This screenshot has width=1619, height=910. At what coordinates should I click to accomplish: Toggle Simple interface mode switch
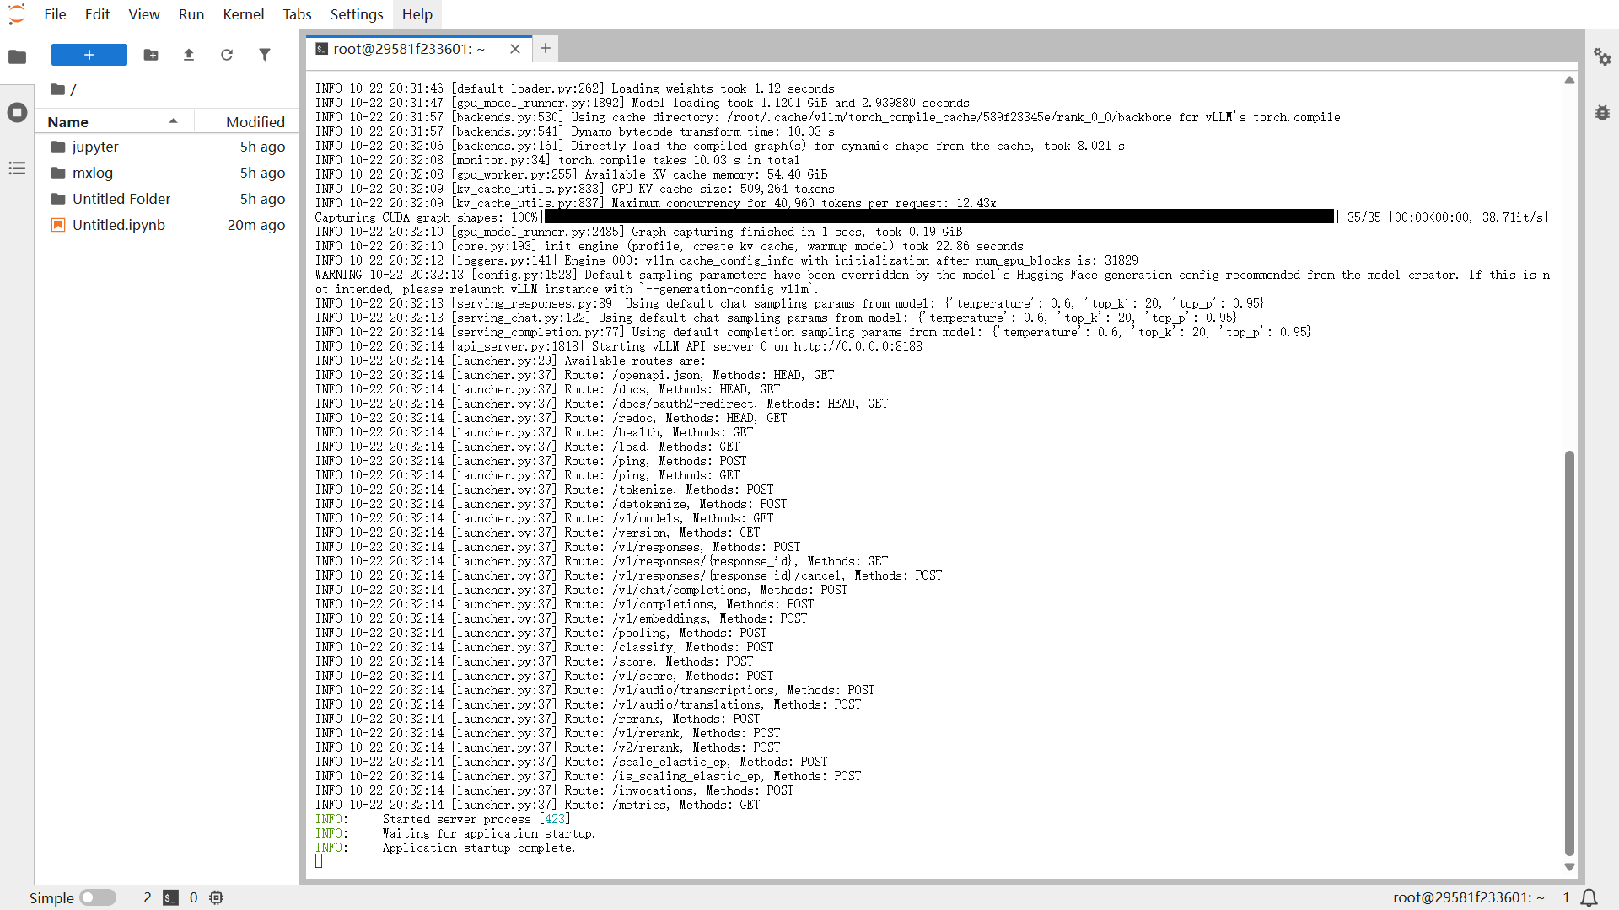[98, 897]
